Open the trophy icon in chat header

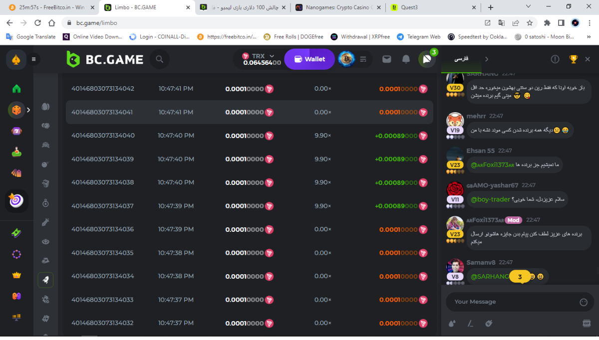pos(574,59)
